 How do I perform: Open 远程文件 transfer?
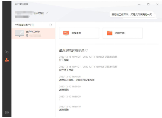tap(123, 33)
